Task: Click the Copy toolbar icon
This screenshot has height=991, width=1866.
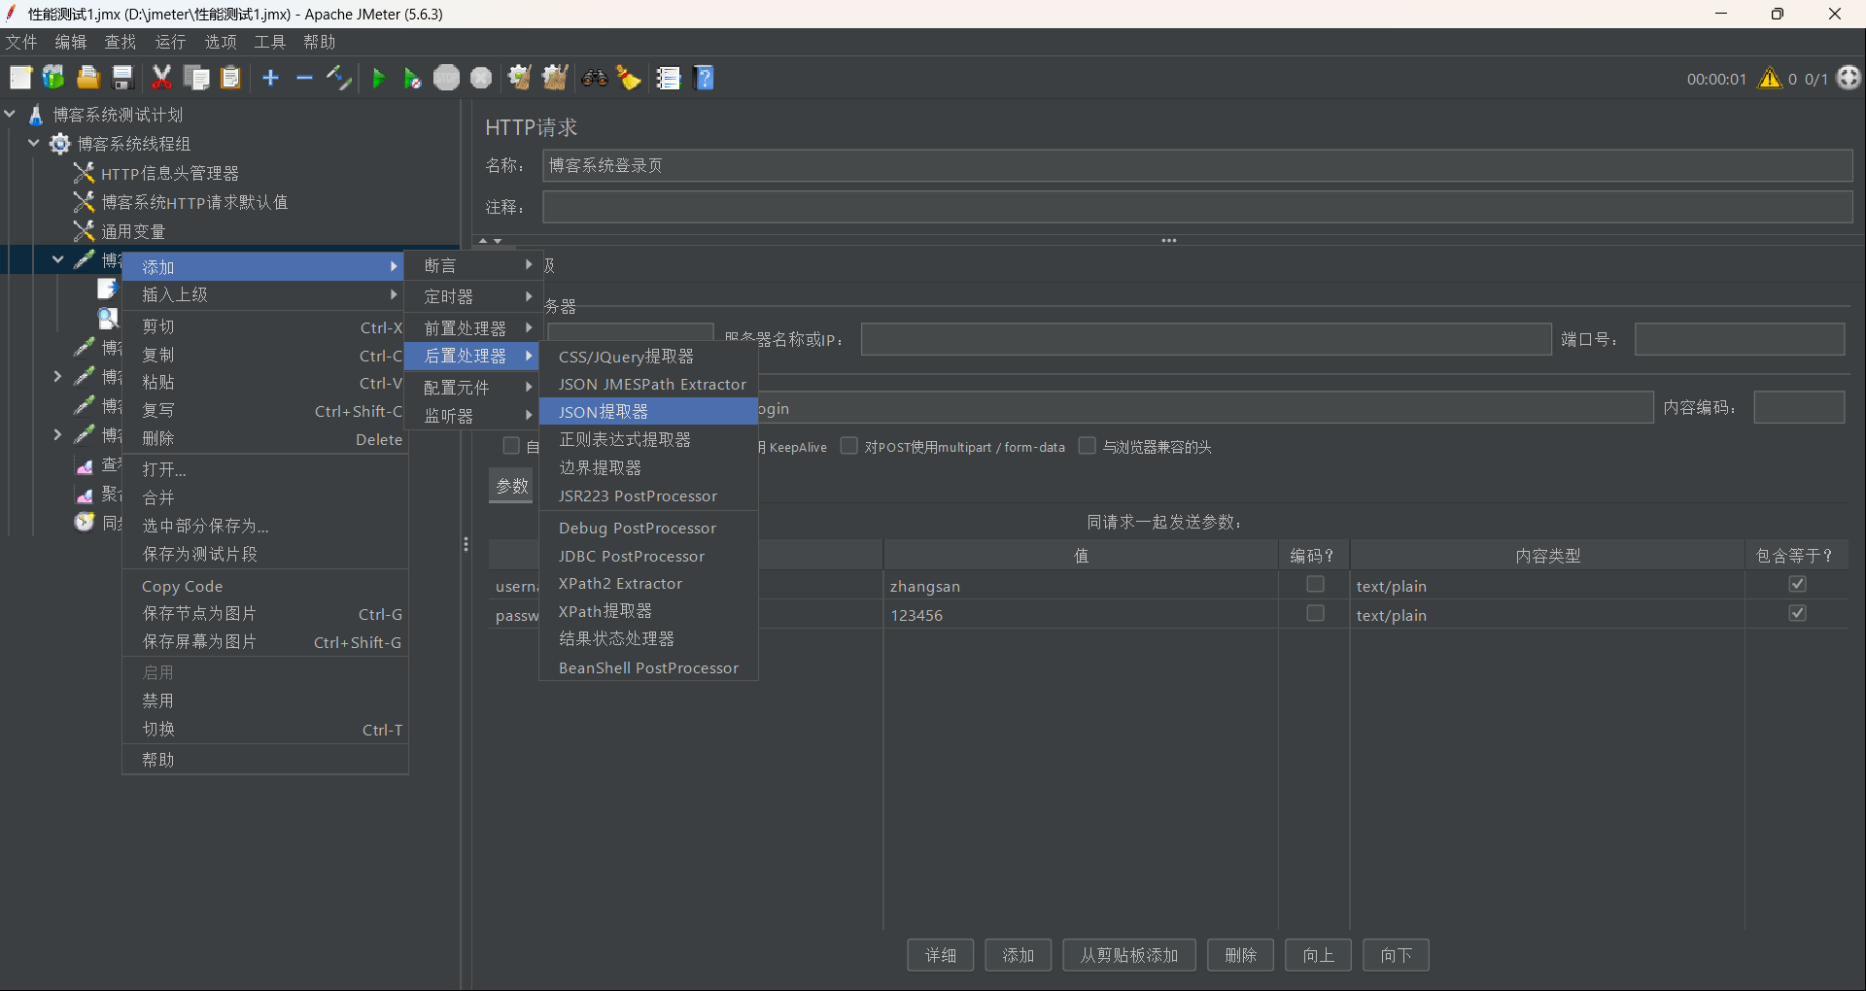Action: point(196,78)
